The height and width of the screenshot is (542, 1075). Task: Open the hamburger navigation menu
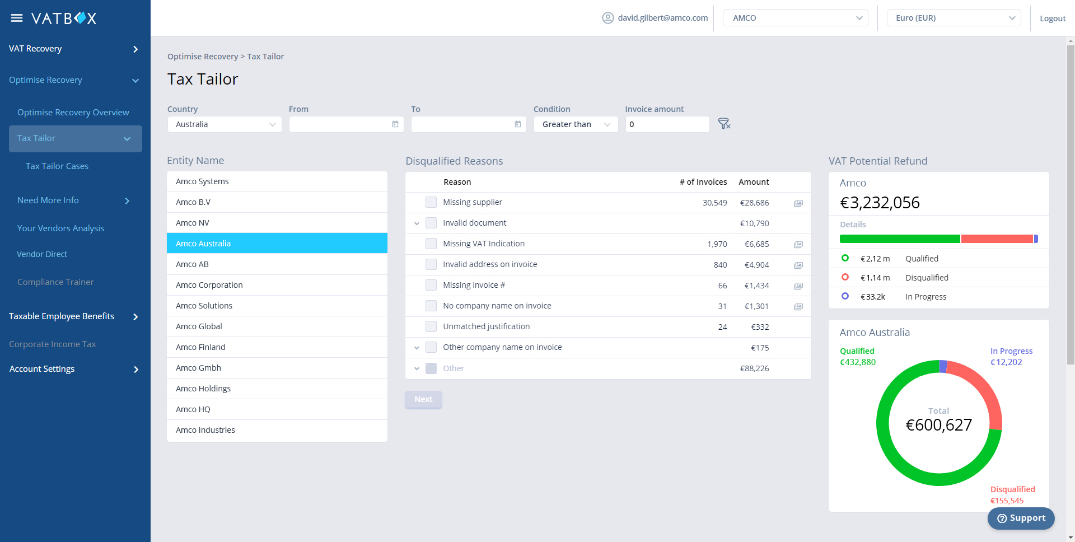[17, 17]
